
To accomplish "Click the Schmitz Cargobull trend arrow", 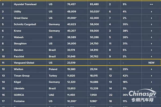I will click(x=152, y=25).
